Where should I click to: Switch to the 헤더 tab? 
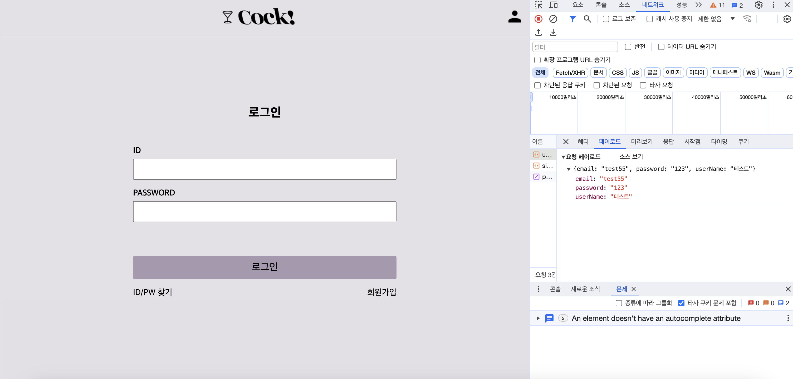[x=583, y=142]
